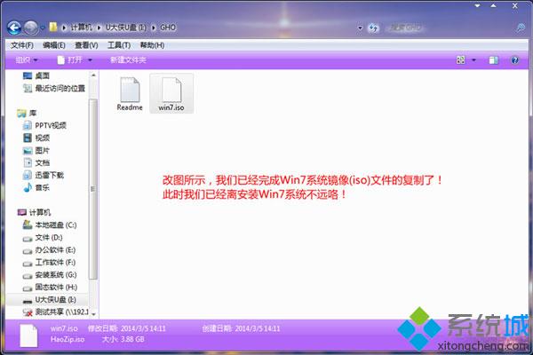
Task: Click navigation pane scroll up arrow
Action: tap(93, 75)
